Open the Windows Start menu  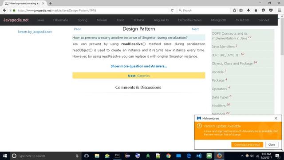click(5, 156)
